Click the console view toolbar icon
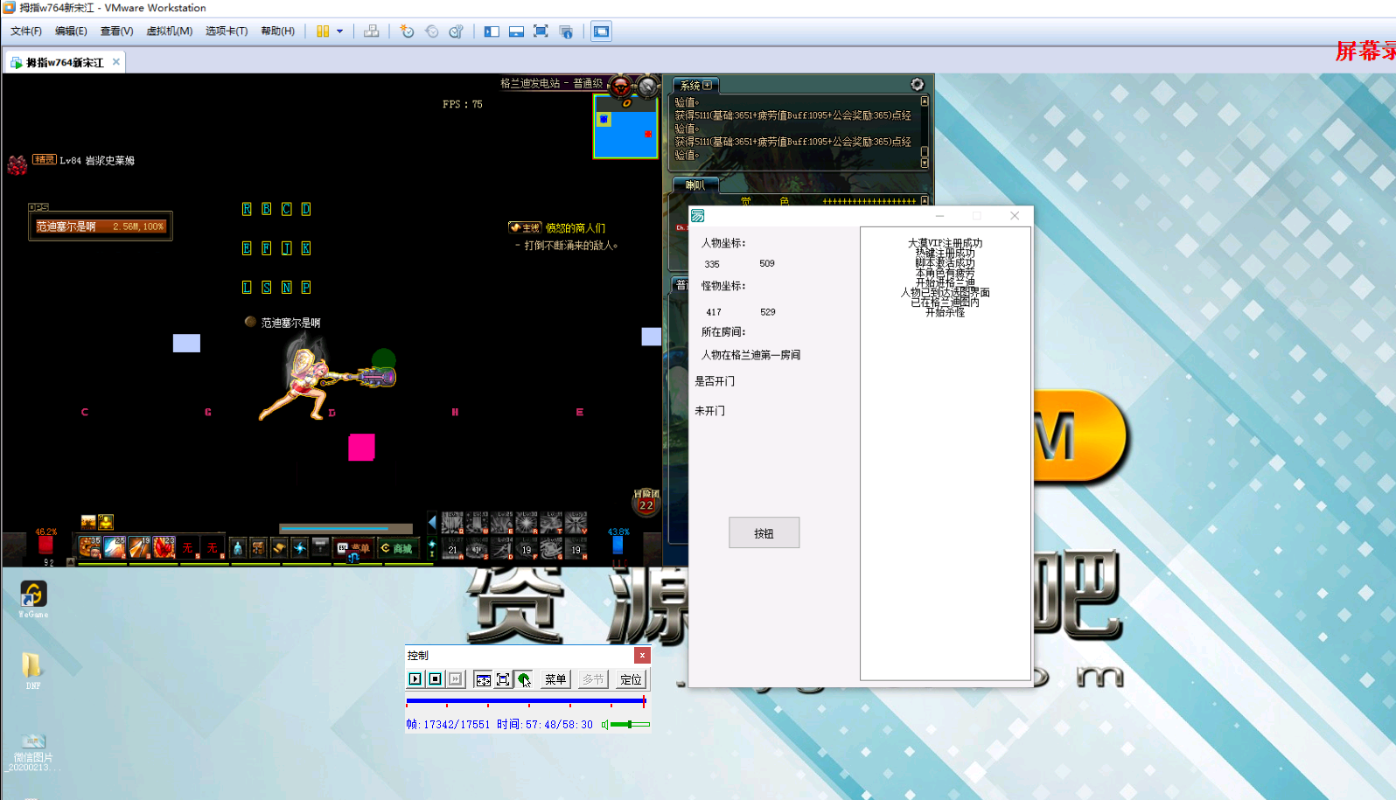The width and height of the screenshot is (1396, 800). [601, 31]
